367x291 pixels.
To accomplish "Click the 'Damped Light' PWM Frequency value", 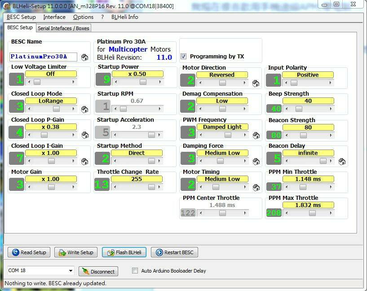I will (222, 127).
